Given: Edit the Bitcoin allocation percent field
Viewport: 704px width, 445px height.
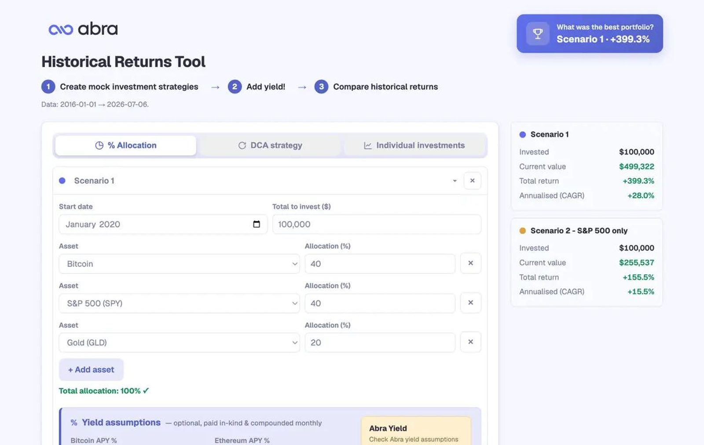Looking at the screenshot, I should pos(380,264).
